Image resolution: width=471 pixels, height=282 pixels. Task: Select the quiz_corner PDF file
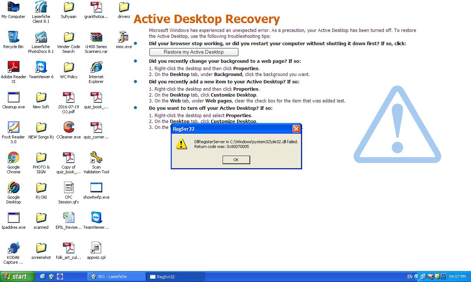(96, 131)
